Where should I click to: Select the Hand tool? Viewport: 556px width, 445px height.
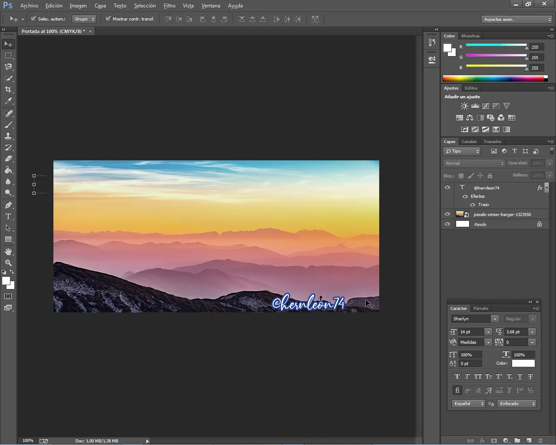pyautogui.click(x=8, y=252)
